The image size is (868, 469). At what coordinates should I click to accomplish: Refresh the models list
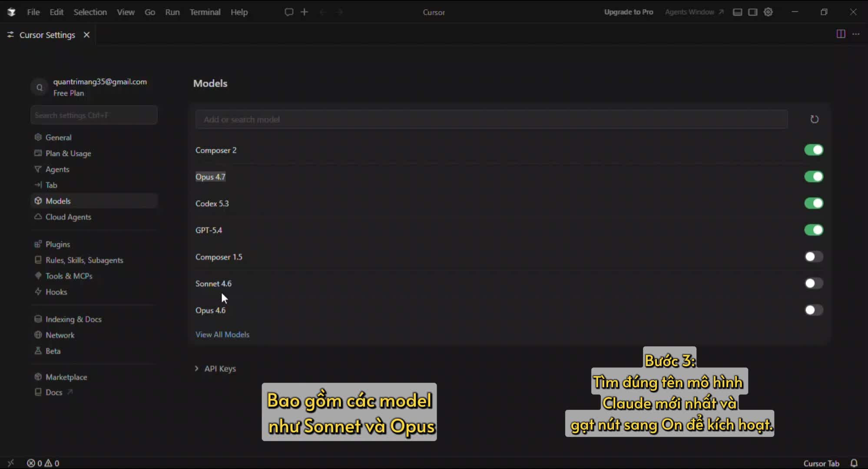tap(815, 119)
